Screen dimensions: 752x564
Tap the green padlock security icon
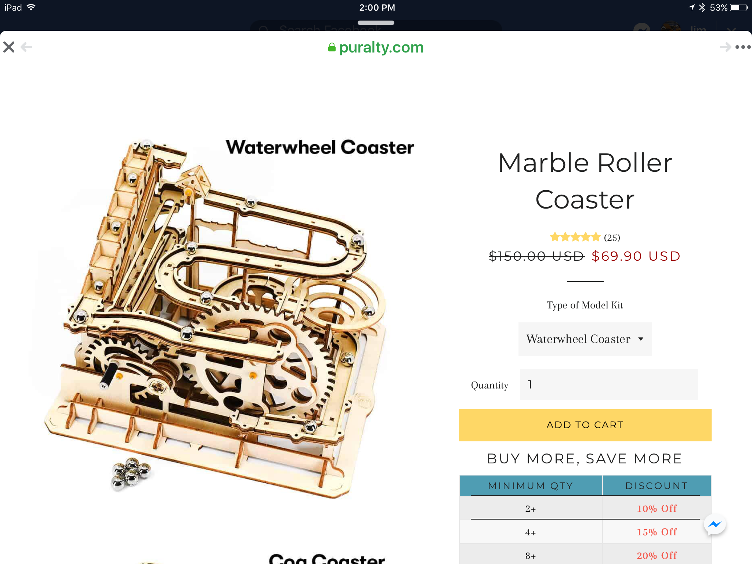332,47
